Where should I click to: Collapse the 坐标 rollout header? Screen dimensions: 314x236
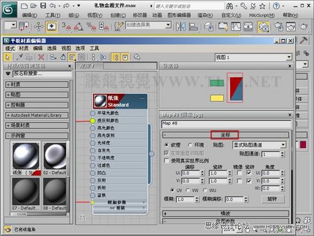pos(225,135)
